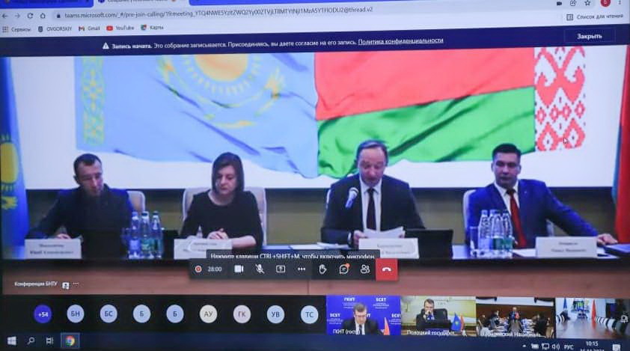Hang up the call with red button

(x=387, y=269)
